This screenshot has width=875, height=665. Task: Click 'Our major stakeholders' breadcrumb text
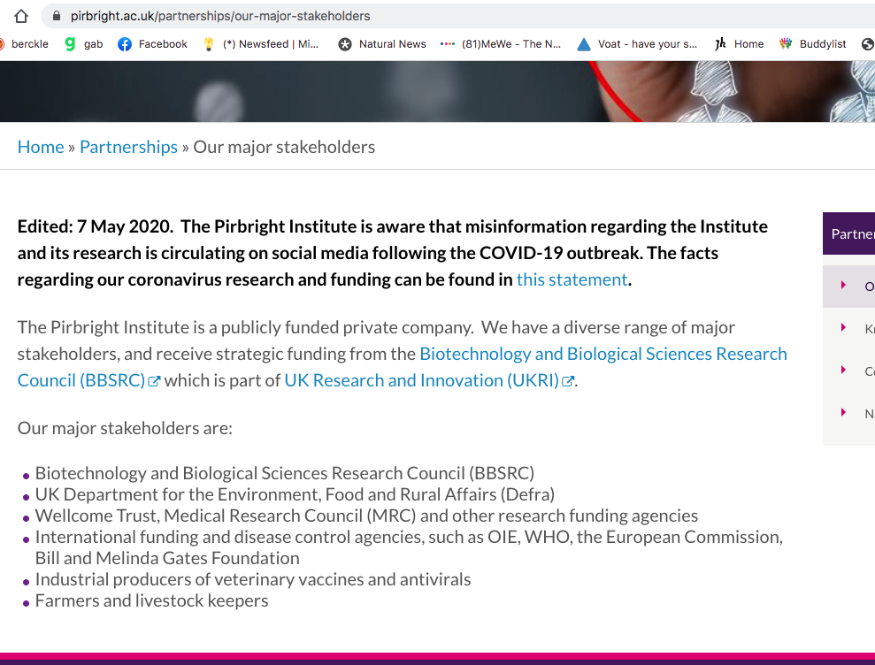coord(284,147)
